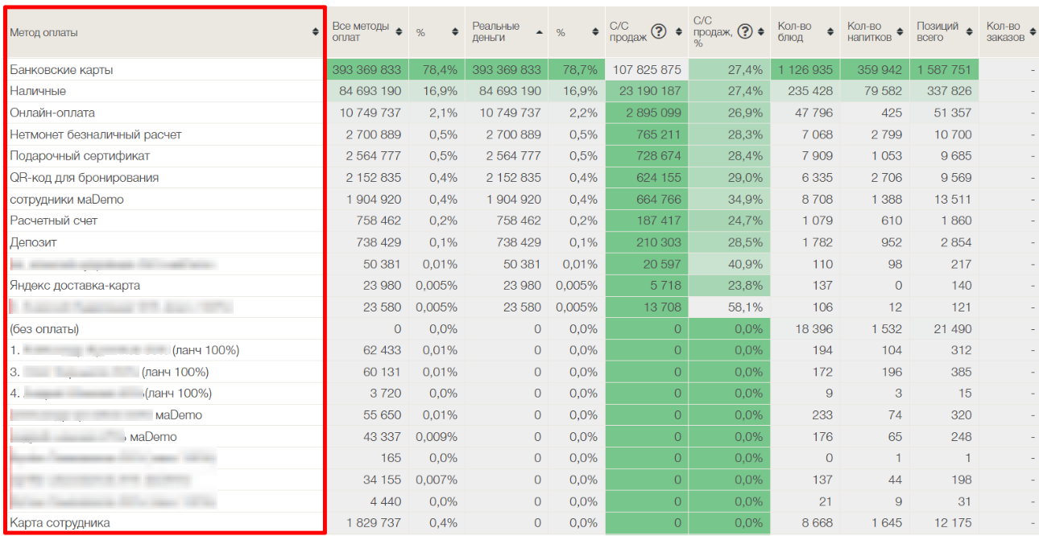Select QR-код для бронирования row
Viewport: 1039px width, 536px height.
84,178
